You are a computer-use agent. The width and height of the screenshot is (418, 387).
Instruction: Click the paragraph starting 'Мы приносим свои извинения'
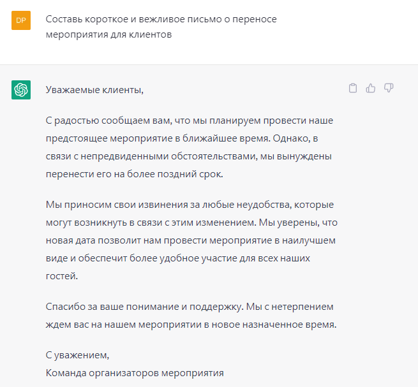[191, 240]
